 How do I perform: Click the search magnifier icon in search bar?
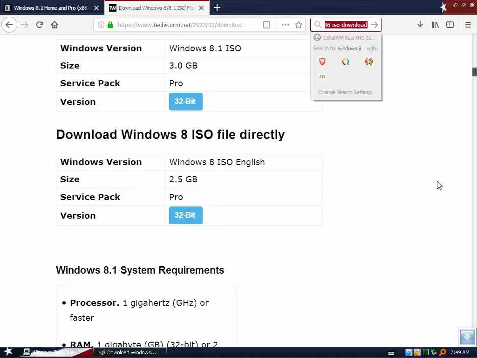pyautogui.click(x=318, y=25)
